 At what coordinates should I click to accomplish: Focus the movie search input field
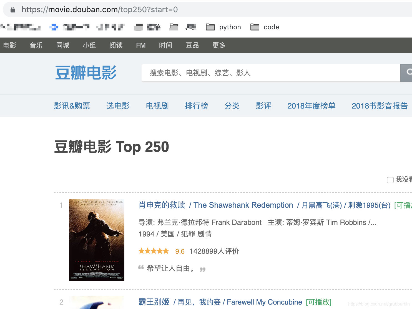[x=271, y=73]
